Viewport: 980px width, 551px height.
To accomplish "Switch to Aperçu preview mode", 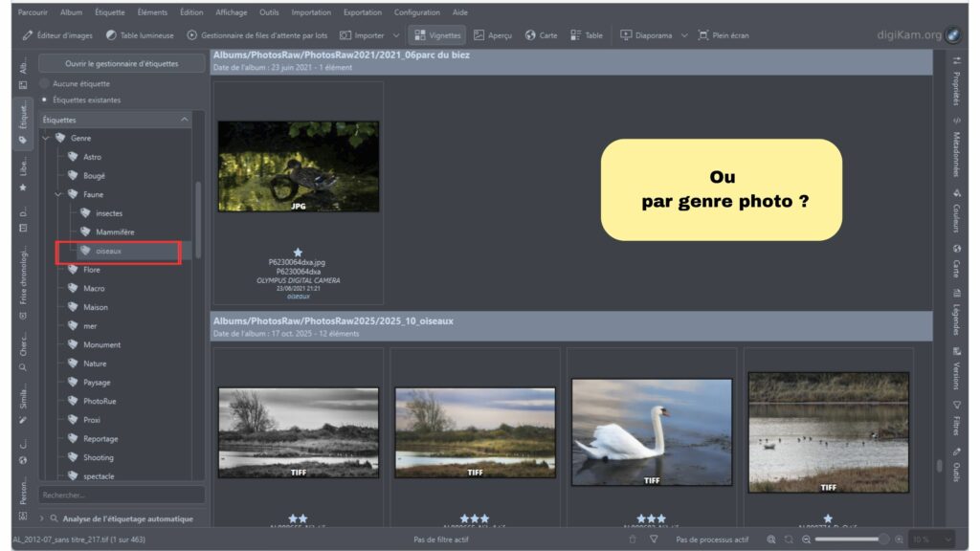I will click(493, 35).
